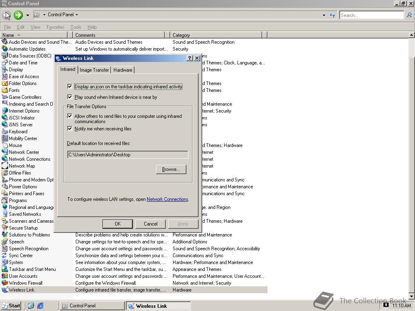The width and height of the screenshot is (415, 311).
Task: Select the Network Center icon
Action: tap(5, 152)
